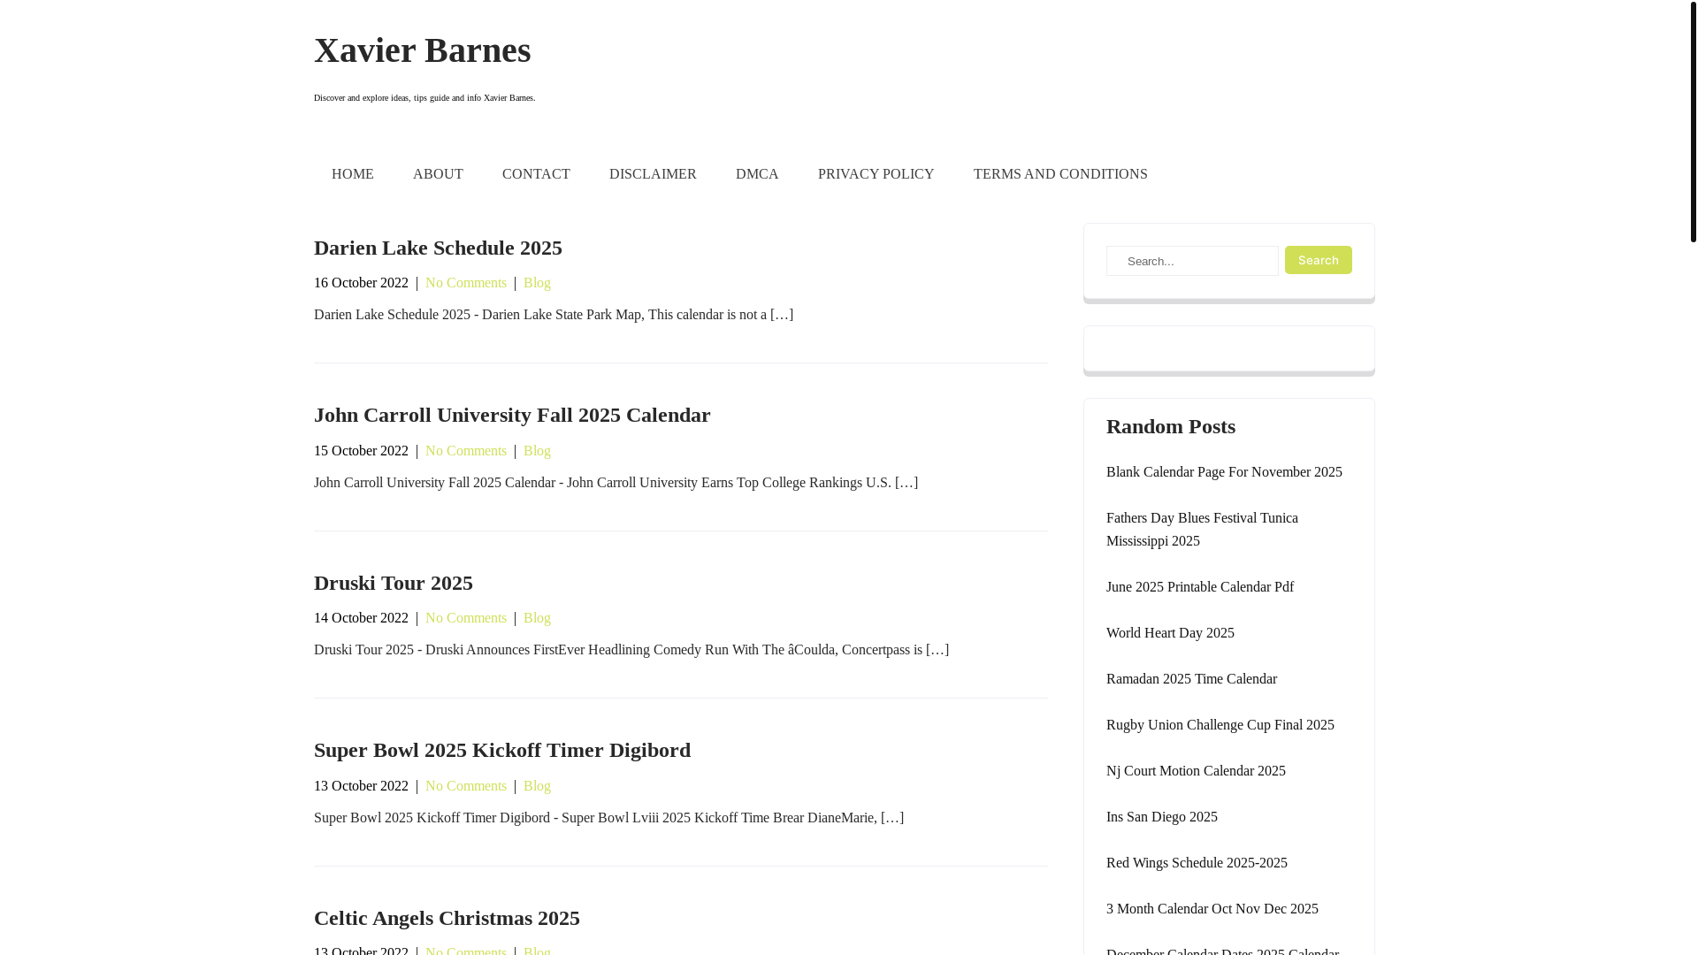Open Ins San Diego 2025 link
This screenshot has height=955, width=1698.
pos(1162,817)
